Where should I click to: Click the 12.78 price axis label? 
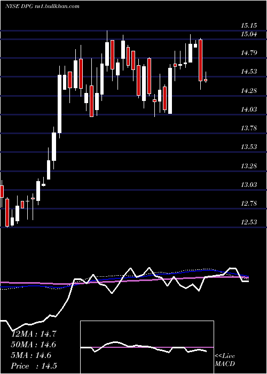point(249,204)
